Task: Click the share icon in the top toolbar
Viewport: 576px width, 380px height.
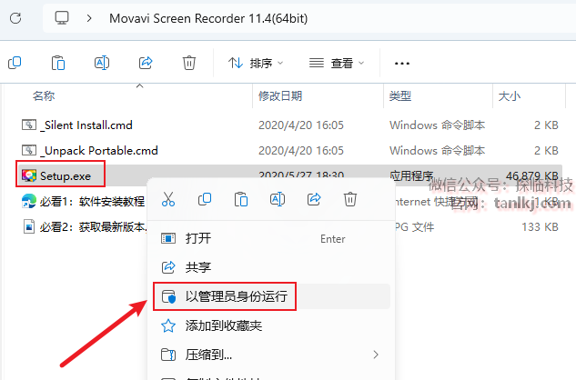Action: [146, 63]
